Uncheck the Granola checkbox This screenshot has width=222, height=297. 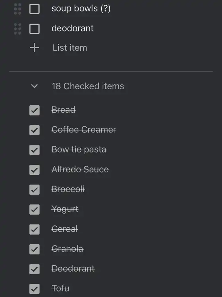coord(34,249)
